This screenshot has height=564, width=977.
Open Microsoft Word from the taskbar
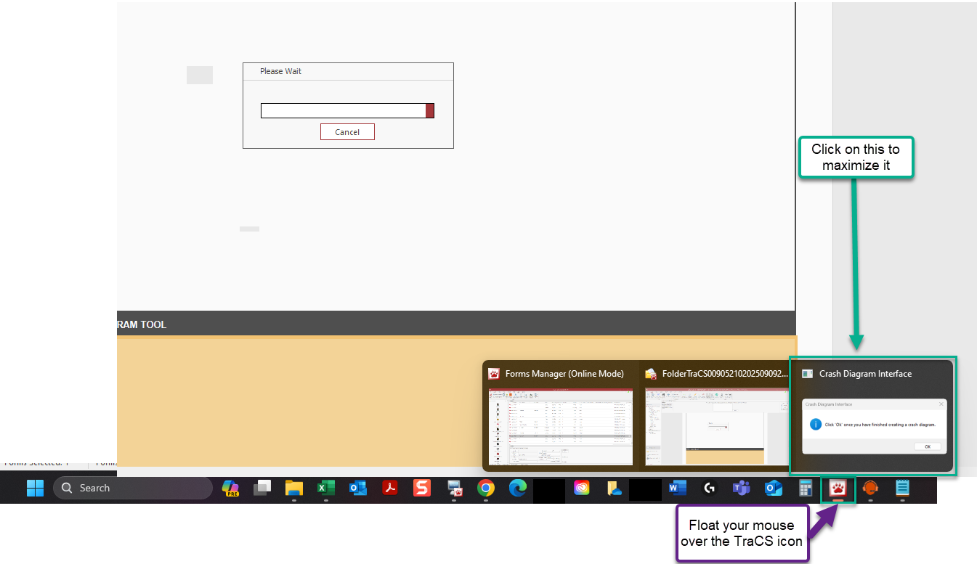(x=678, y=488)
